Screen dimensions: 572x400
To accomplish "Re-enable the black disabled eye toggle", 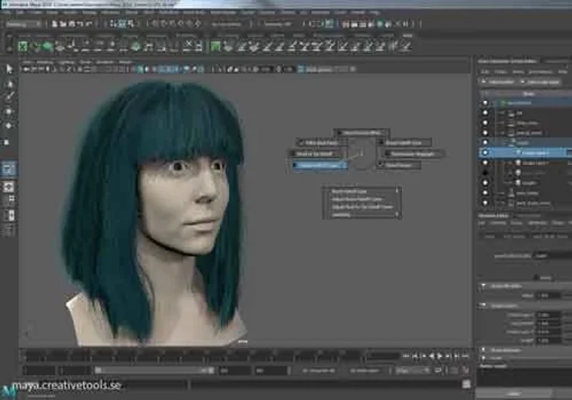I will pos(485,172).
